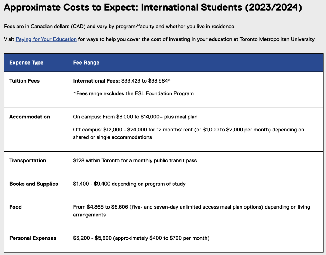Viewport: 326px width, 255px height.
Task: Select the Personal Expenses row label
Action: click(x=33, y=238)
